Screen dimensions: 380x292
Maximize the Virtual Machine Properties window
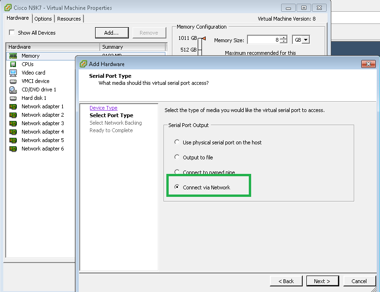coord(304,8)
